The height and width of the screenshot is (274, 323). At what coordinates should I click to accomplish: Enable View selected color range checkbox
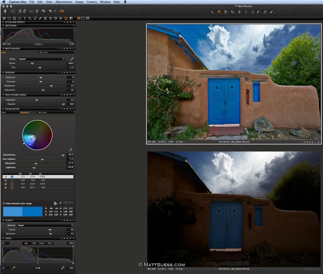coord(4,203)
